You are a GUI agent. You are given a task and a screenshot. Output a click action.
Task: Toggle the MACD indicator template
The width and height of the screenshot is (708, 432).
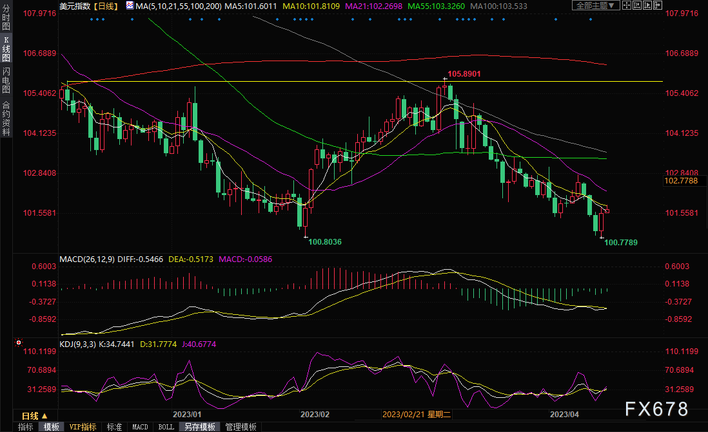(x=140, y=427)
